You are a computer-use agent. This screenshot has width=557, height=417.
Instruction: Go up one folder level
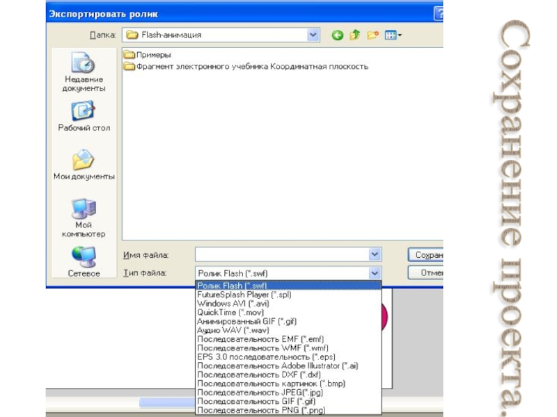tap(355, 35)
